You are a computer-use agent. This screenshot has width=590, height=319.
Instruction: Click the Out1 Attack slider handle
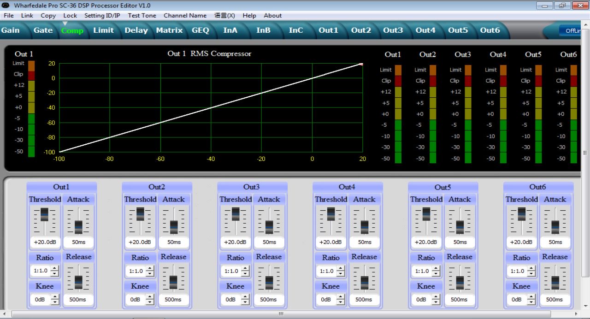(x=78, y=227)
